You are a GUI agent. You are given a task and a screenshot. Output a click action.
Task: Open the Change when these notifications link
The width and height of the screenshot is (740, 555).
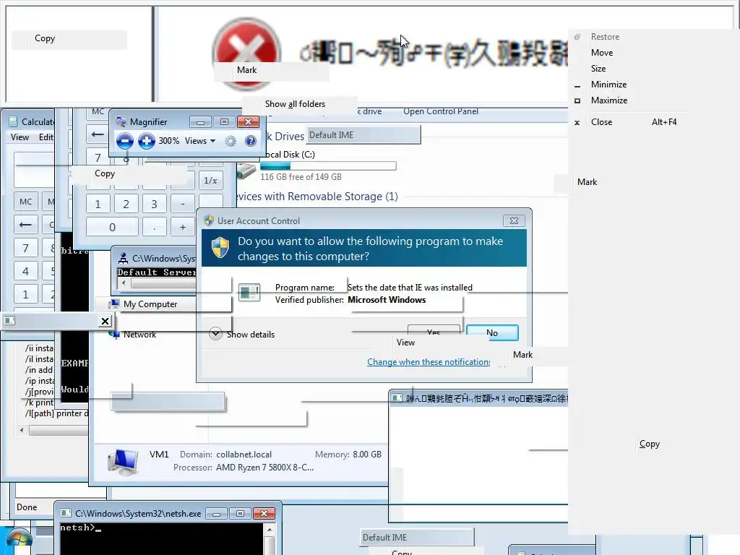(429, 362)
